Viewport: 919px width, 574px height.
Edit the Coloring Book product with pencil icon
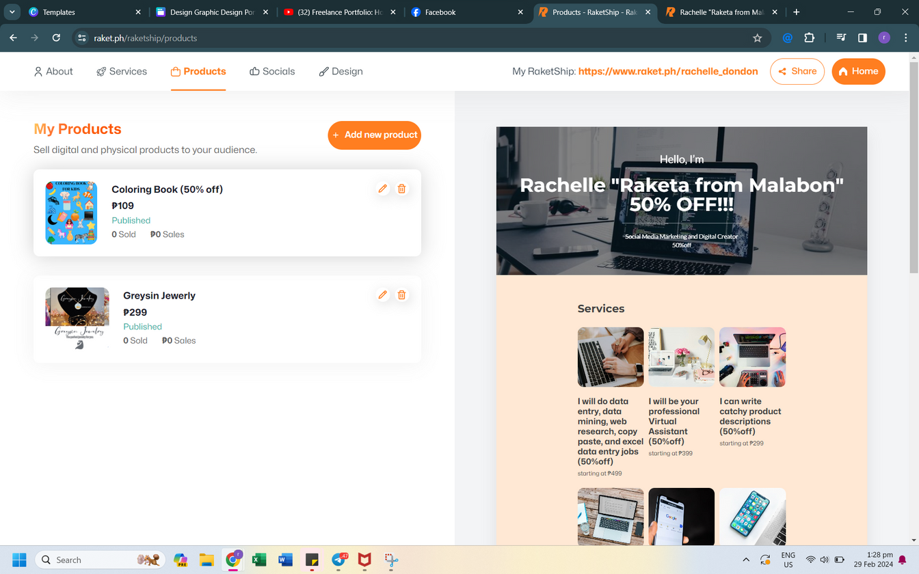tap(383, 189)
